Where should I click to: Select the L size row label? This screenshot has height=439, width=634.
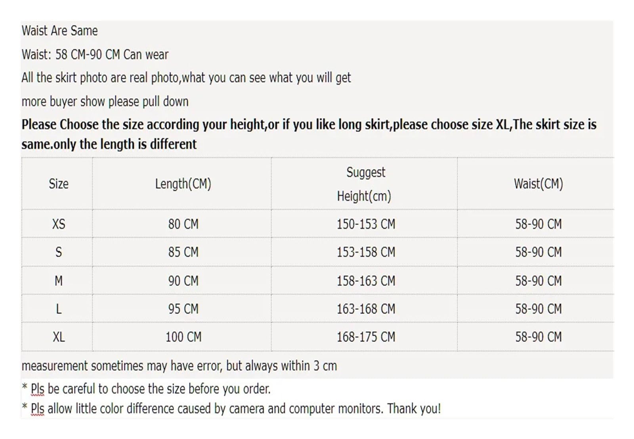coord(58,309)
